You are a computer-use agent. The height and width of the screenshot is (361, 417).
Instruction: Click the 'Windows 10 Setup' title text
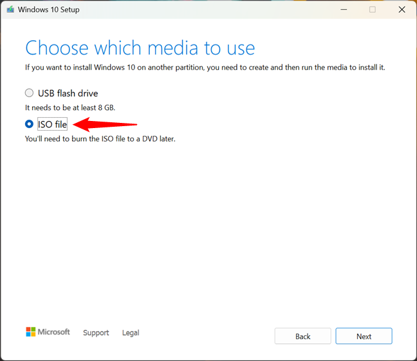pos(49,10)
